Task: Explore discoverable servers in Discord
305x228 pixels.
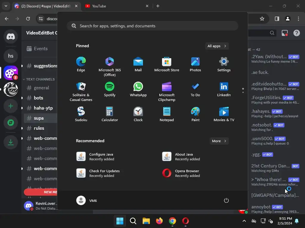Action: point(11,123)
